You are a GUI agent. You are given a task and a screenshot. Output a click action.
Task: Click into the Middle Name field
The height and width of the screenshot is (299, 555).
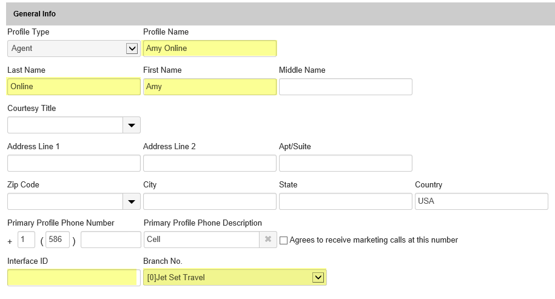(345, 87)
